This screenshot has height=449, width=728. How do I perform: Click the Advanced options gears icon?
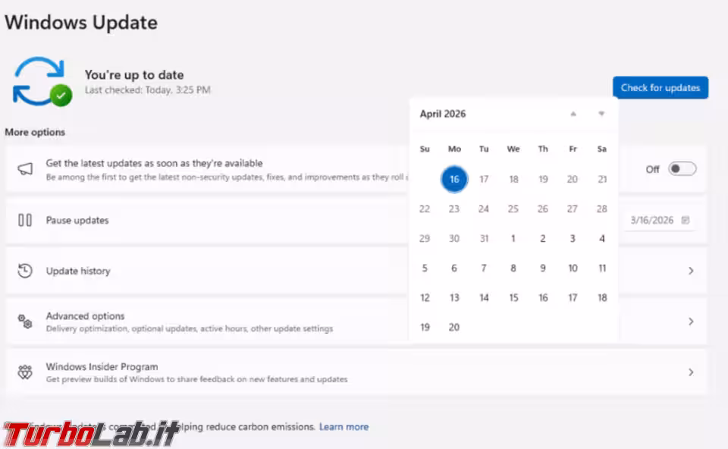[x=25, y=322]
